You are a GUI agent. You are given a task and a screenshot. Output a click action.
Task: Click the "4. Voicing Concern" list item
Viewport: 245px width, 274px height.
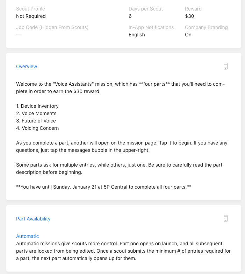[x=37, y=128]
